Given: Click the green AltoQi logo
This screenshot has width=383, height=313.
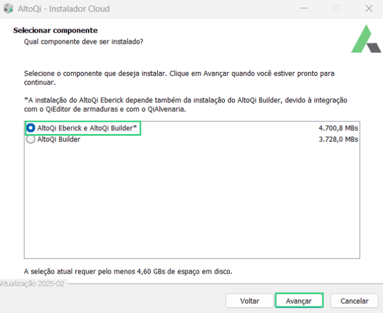Looking at the screenshot, I should click(366, 39).
